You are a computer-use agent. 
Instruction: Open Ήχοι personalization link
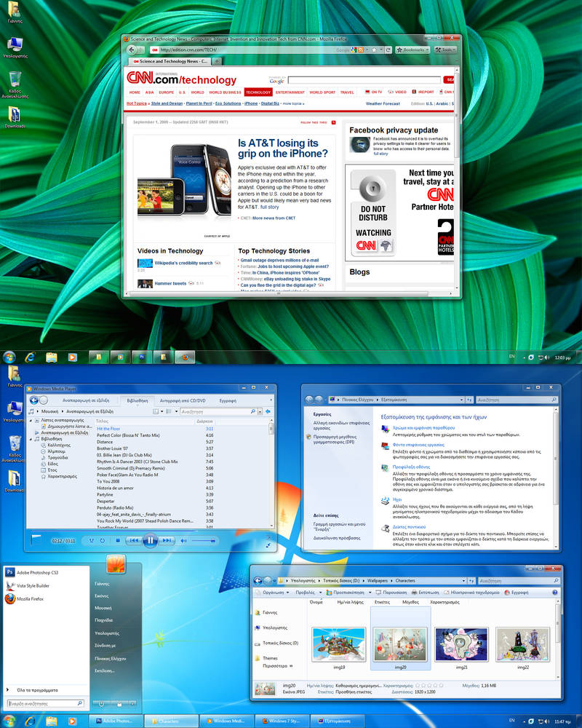pyautogui.click(x=397, y=499)
